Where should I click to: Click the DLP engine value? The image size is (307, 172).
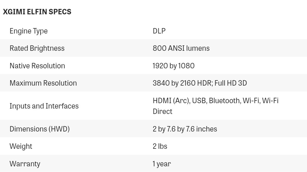pyautogui.click(x=159, y=31)
